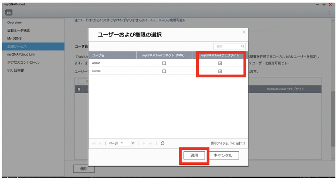Image resolution: width=336 pixels, height=180 pixels.
Task: Click キャンセル button in dialog
Action: [223, 155]
